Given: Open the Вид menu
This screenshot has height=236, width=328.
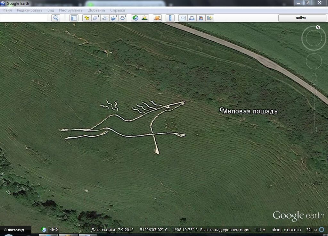Looking at the screenshot, I should tap(50, 10).
